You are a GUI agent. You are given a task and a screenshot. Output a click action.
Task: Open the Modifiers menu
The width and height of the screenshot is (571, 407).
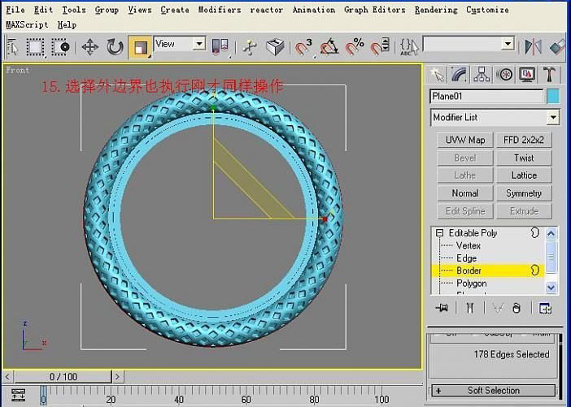click(x=220, y=10)
